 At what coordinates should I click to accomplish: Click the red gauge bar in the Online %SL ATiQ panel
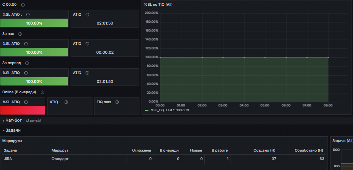[x=22, y=111]
